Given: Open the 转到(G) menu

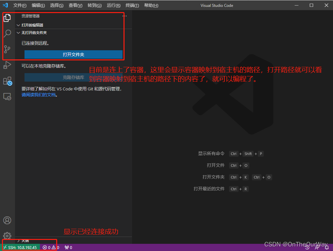Looking at the screenshot, I should 94,5.
